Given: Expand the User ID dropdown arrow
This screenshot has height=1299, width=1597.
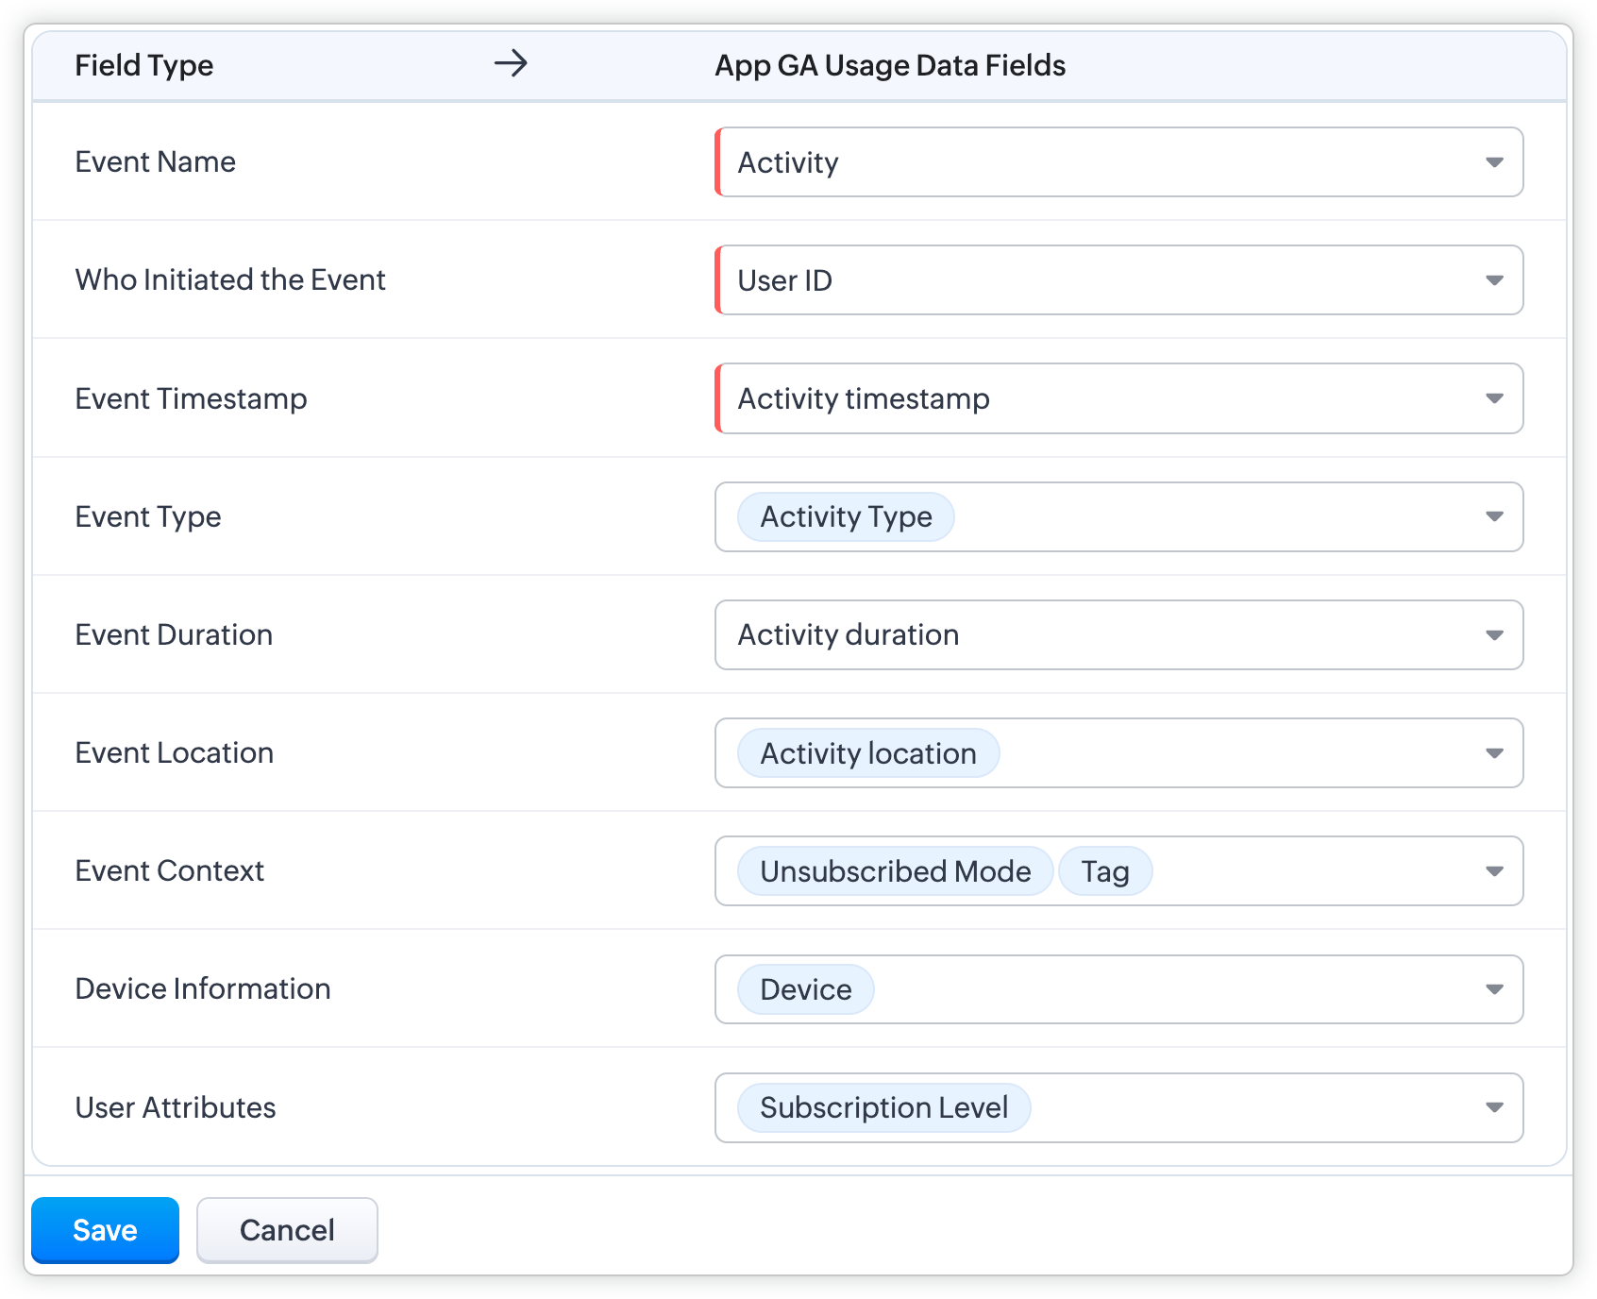Looking at the screenshot, I should (x=1494, y=280).
